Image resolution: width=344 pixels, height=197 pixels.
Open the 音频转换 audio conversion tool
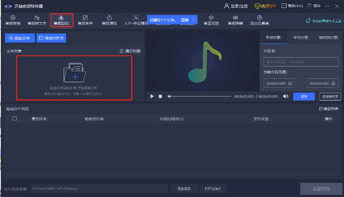point(13,20)
